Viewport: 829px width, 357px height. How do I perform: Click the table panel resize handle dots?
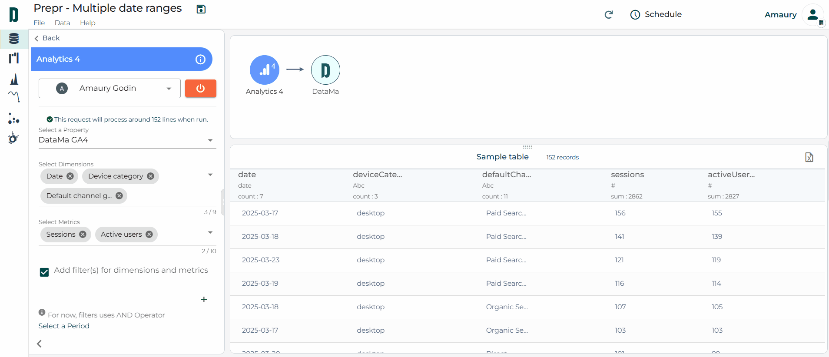(527, 147)
